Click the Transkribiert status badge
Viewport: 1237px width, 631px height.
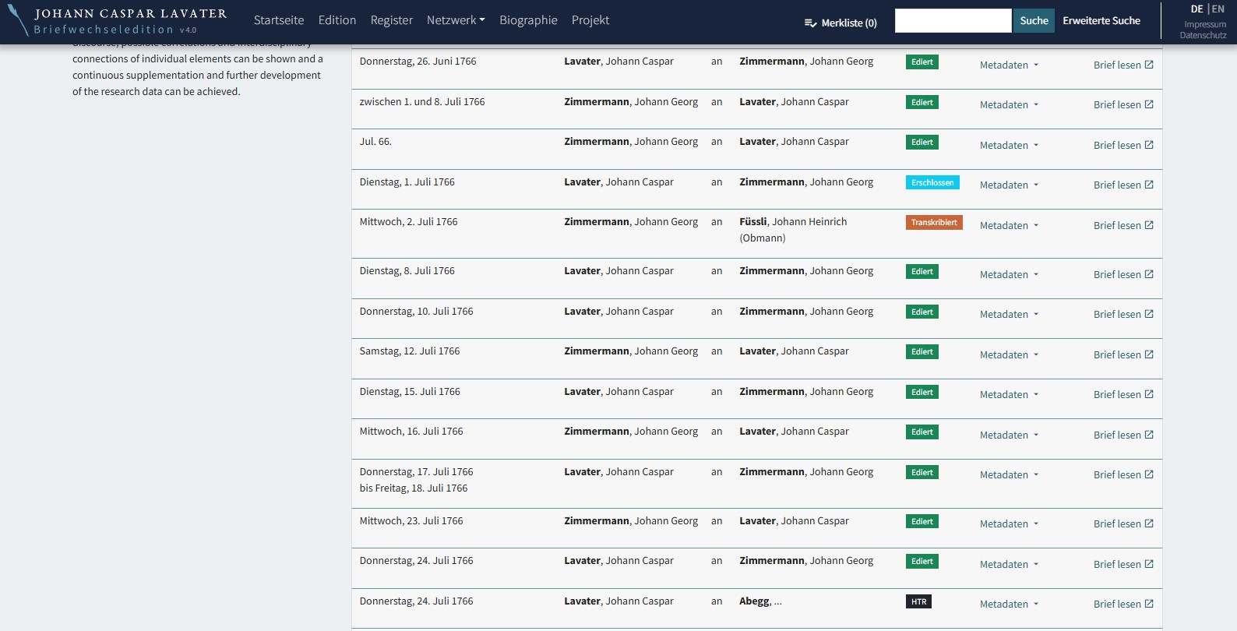click(x=934, y=222)
